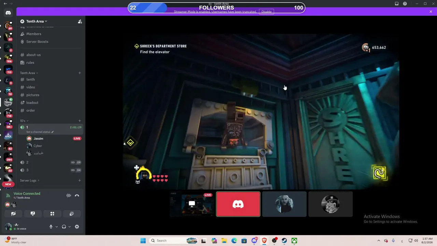This screenshot has height=246, width=437.
Task: Disable Streamer Mode from the banner
Action: coord(266,12)
